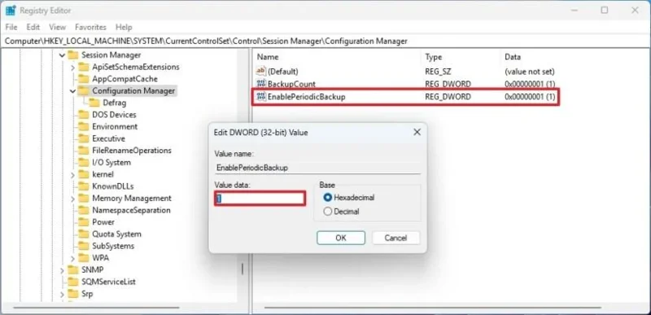The width and height of the screenshot is (651, 315).
Task: Select the Defrag folder icon
Action: (94, 103)
